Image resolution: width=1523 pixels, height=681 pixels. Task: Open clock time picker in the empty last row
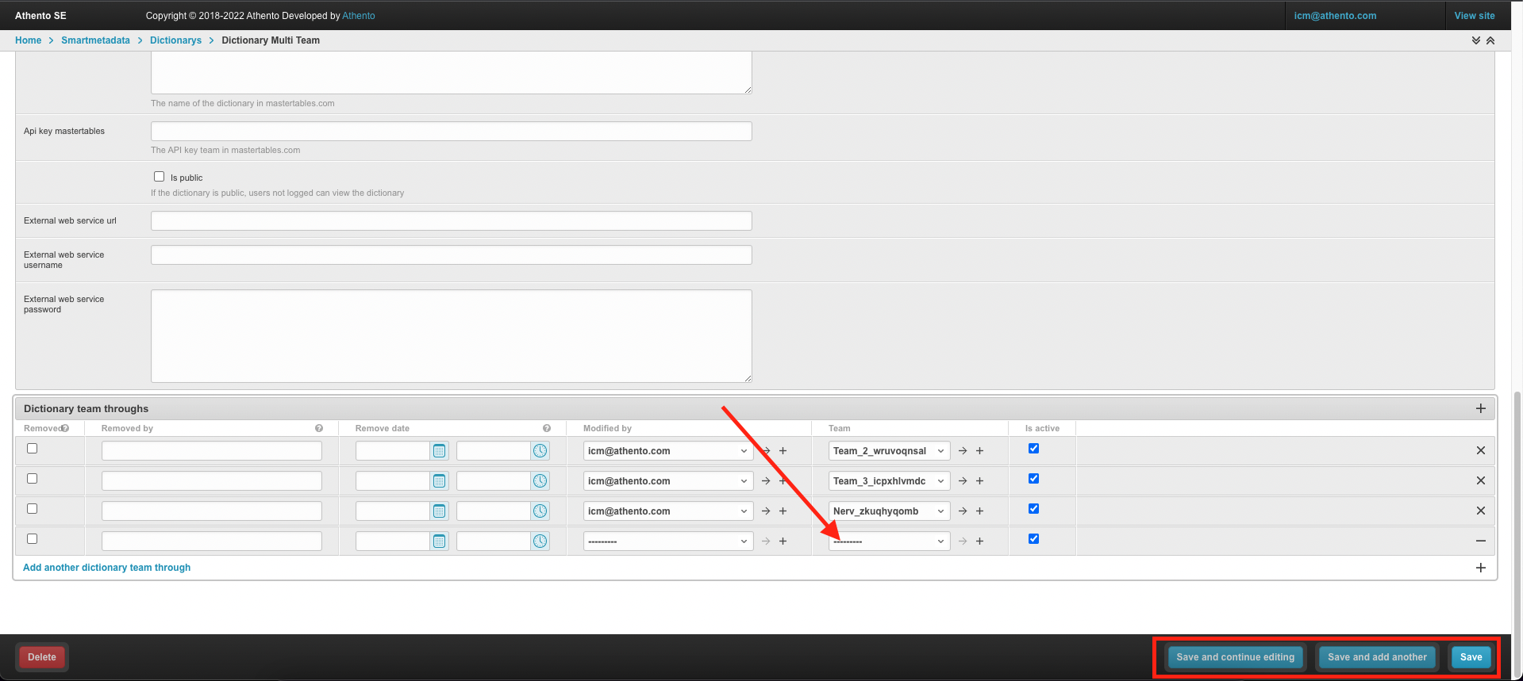[540, 541]
